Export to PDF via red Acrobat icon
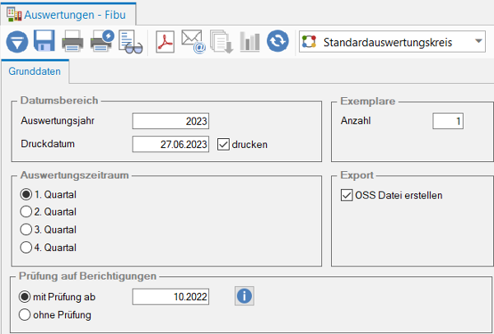The width and height of the screenshot is (494, 334). (x=165, y=41)
